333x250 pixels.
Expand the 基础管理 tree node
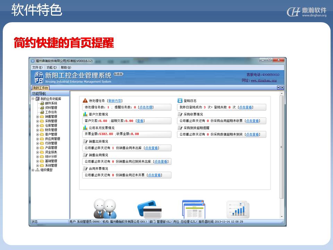pyautogui.click(x=37, y=161)
